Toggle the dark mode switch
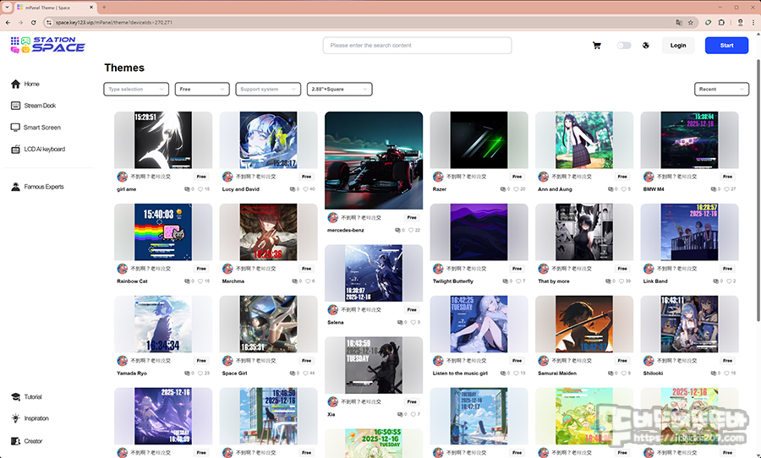Screen dimensions: 761x458 click(x=624, y=46)
